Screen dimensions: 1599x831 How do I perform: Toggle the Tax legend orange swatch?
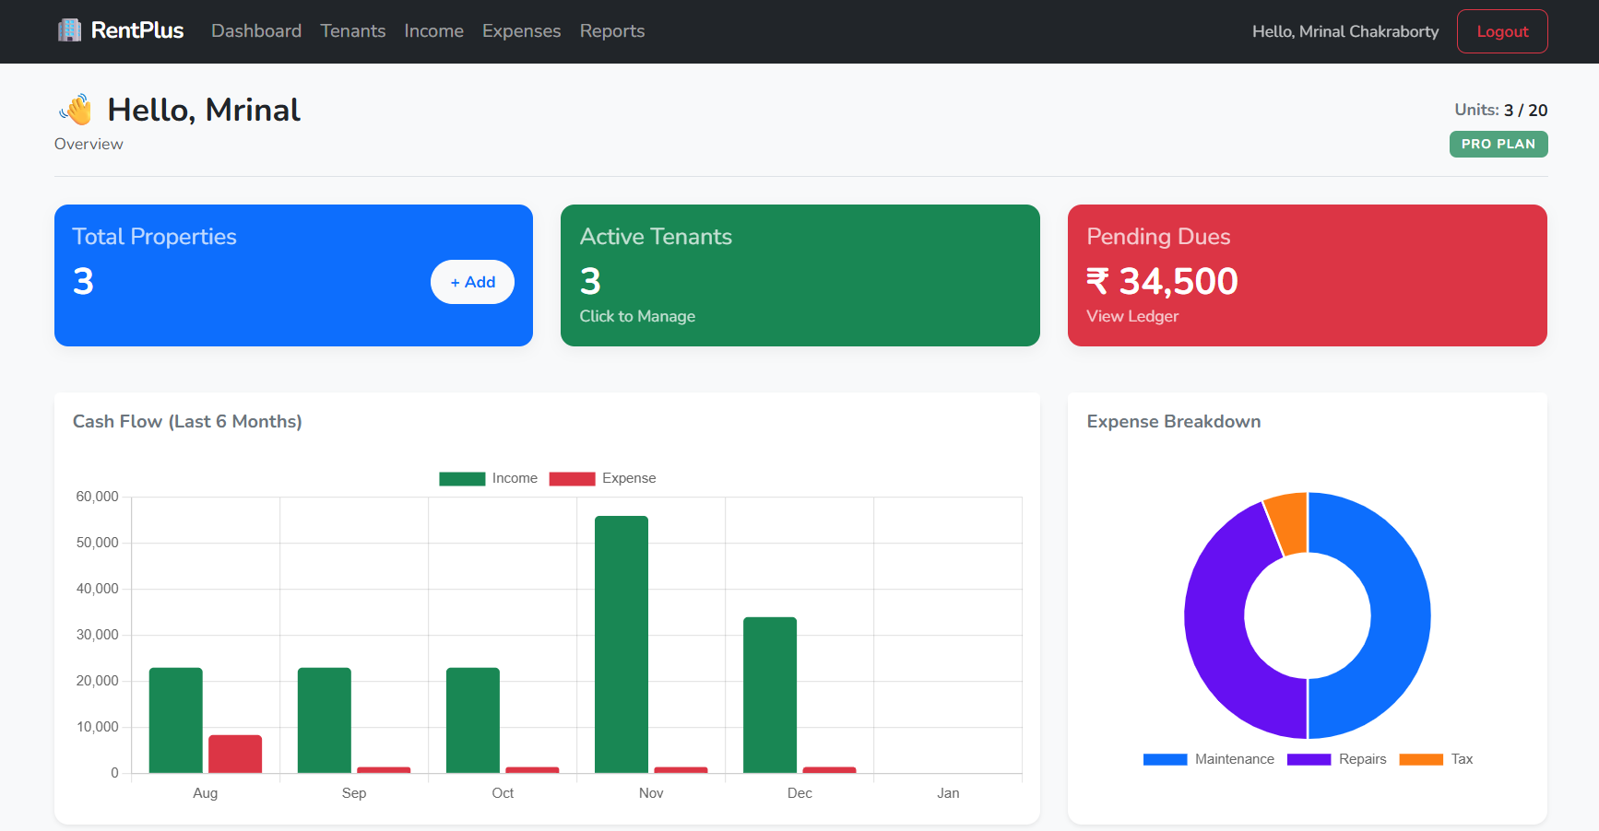coord(1421,759)
